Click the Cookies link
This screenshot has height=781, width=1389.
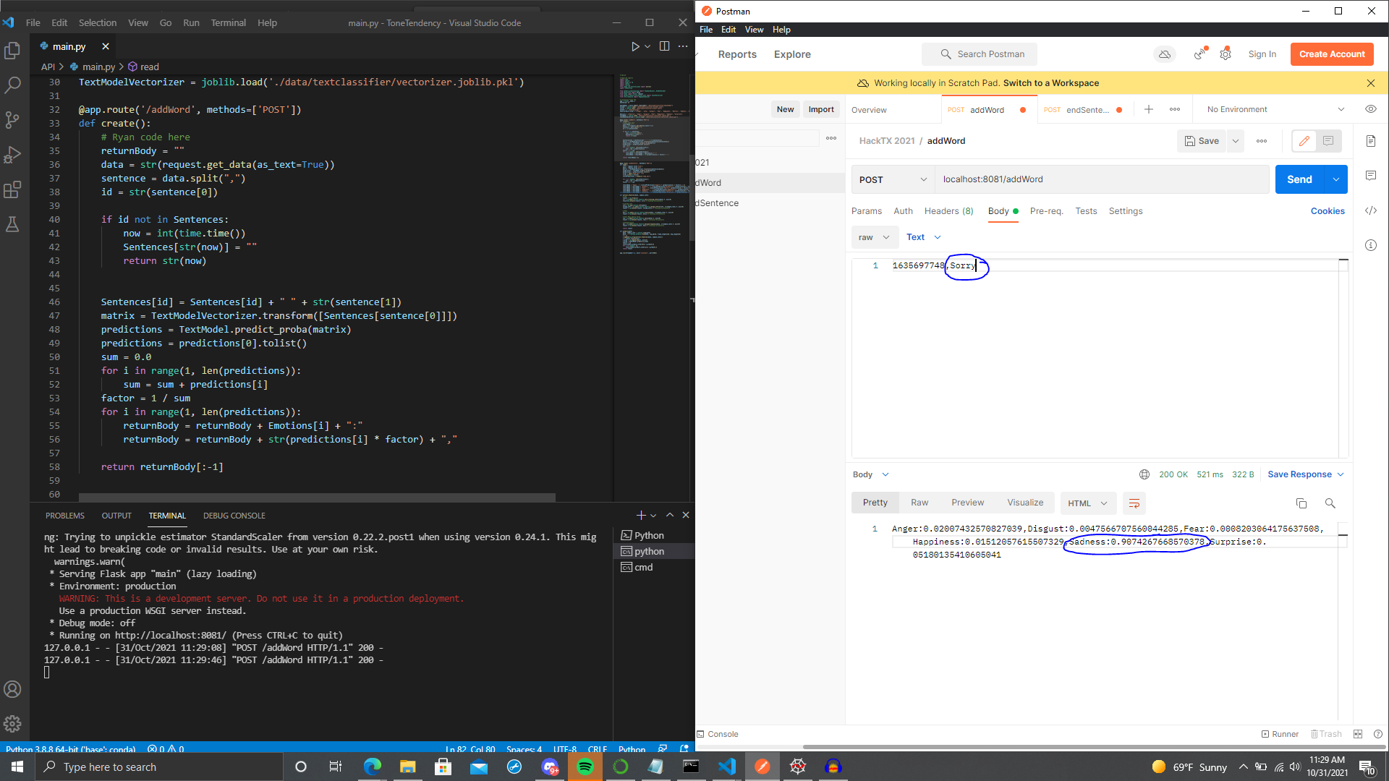tap(1328, 211)
